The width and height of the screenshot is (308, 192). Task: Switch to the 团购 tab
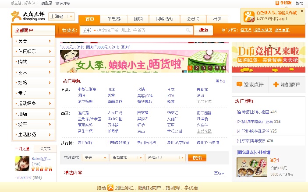coord(138,19)
